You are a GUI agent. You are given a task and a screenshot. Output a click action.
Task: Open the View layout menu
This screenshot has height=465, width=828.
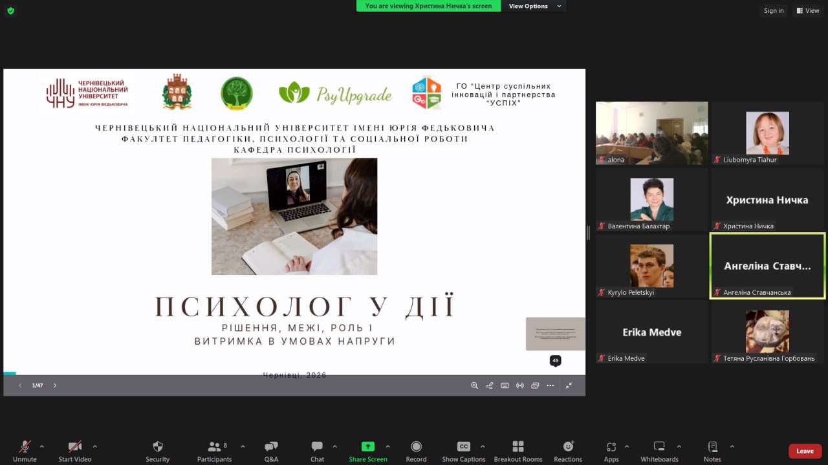pos(808,10)
